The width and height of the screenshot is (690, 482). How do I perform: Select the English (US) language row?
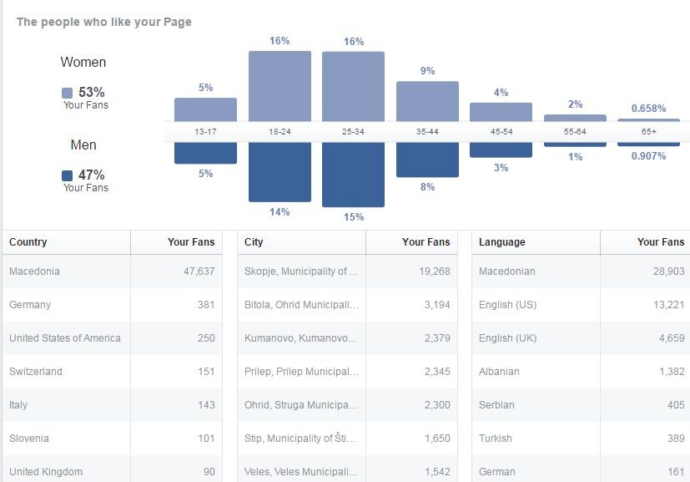[x=581, y=305]
